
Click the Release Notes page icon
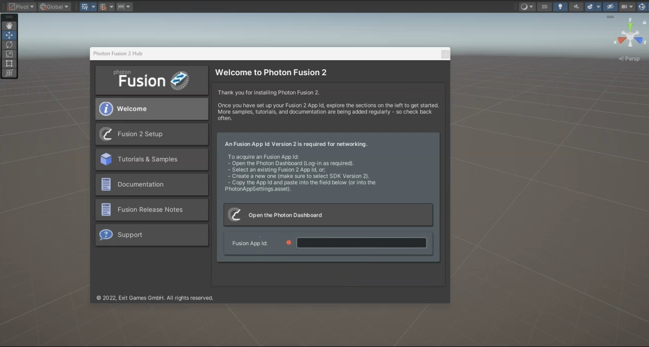coord(106,210)
